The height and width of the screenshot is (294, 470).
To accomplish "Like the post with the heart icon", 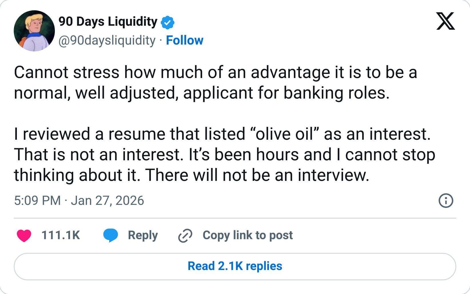I will point(24,235).
